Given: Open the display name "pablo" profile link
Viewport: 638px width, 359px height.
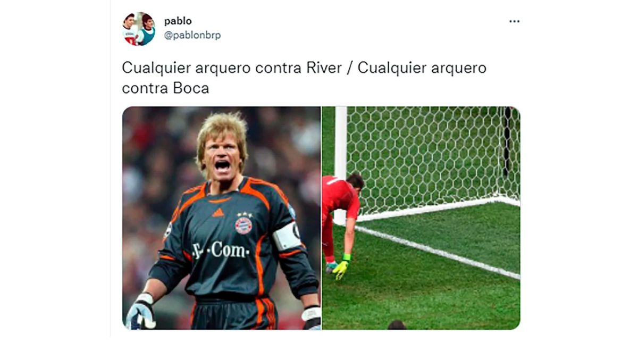Looking at the screenshot, I should pos(178,21).
